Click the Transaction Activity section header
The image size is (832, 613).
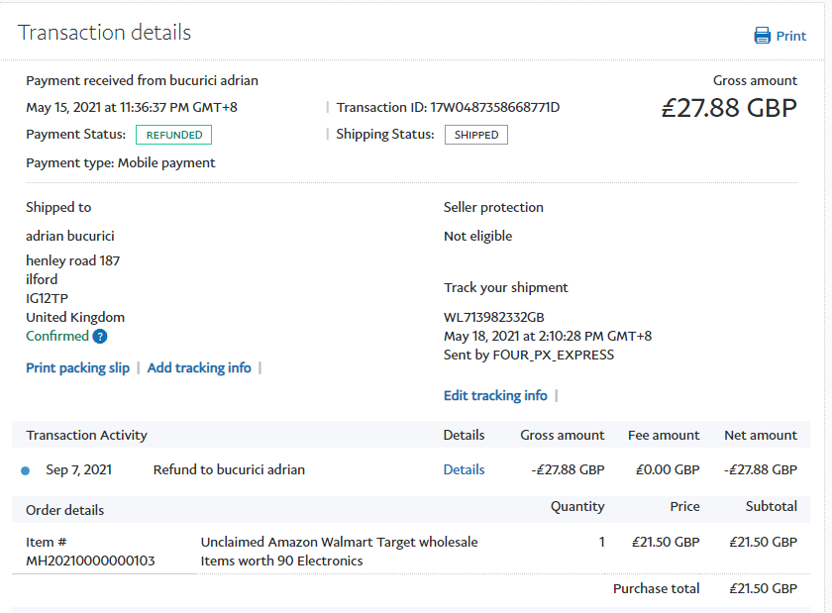pyautogui.click(x=86, y=435)
